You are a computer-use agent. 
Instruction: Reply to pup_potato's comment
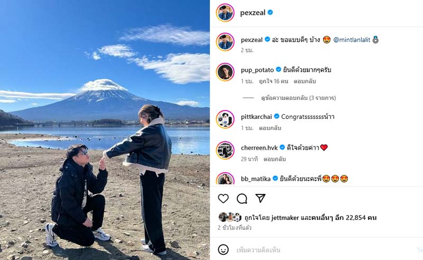(x=305, y=81)
